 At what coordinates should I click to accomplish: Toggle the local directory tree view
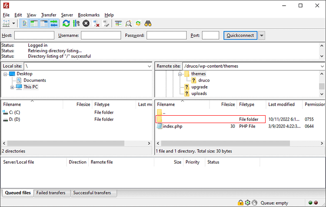coord(34,23)
